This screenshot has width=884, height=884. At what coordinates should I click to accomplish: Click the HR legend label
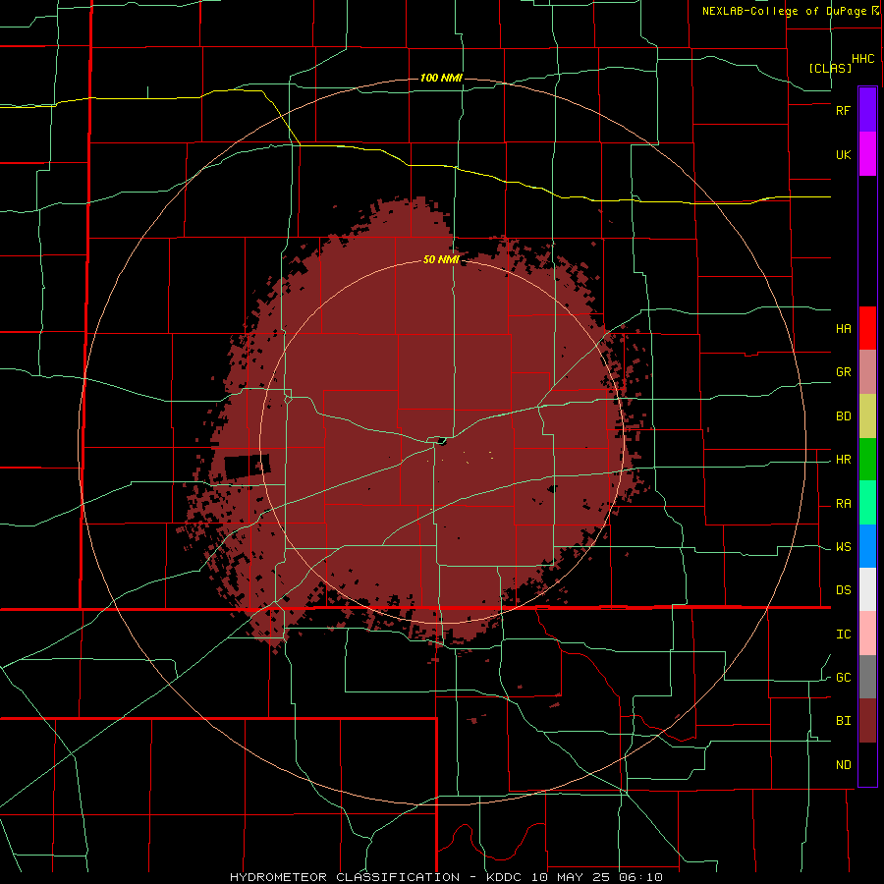843,460
